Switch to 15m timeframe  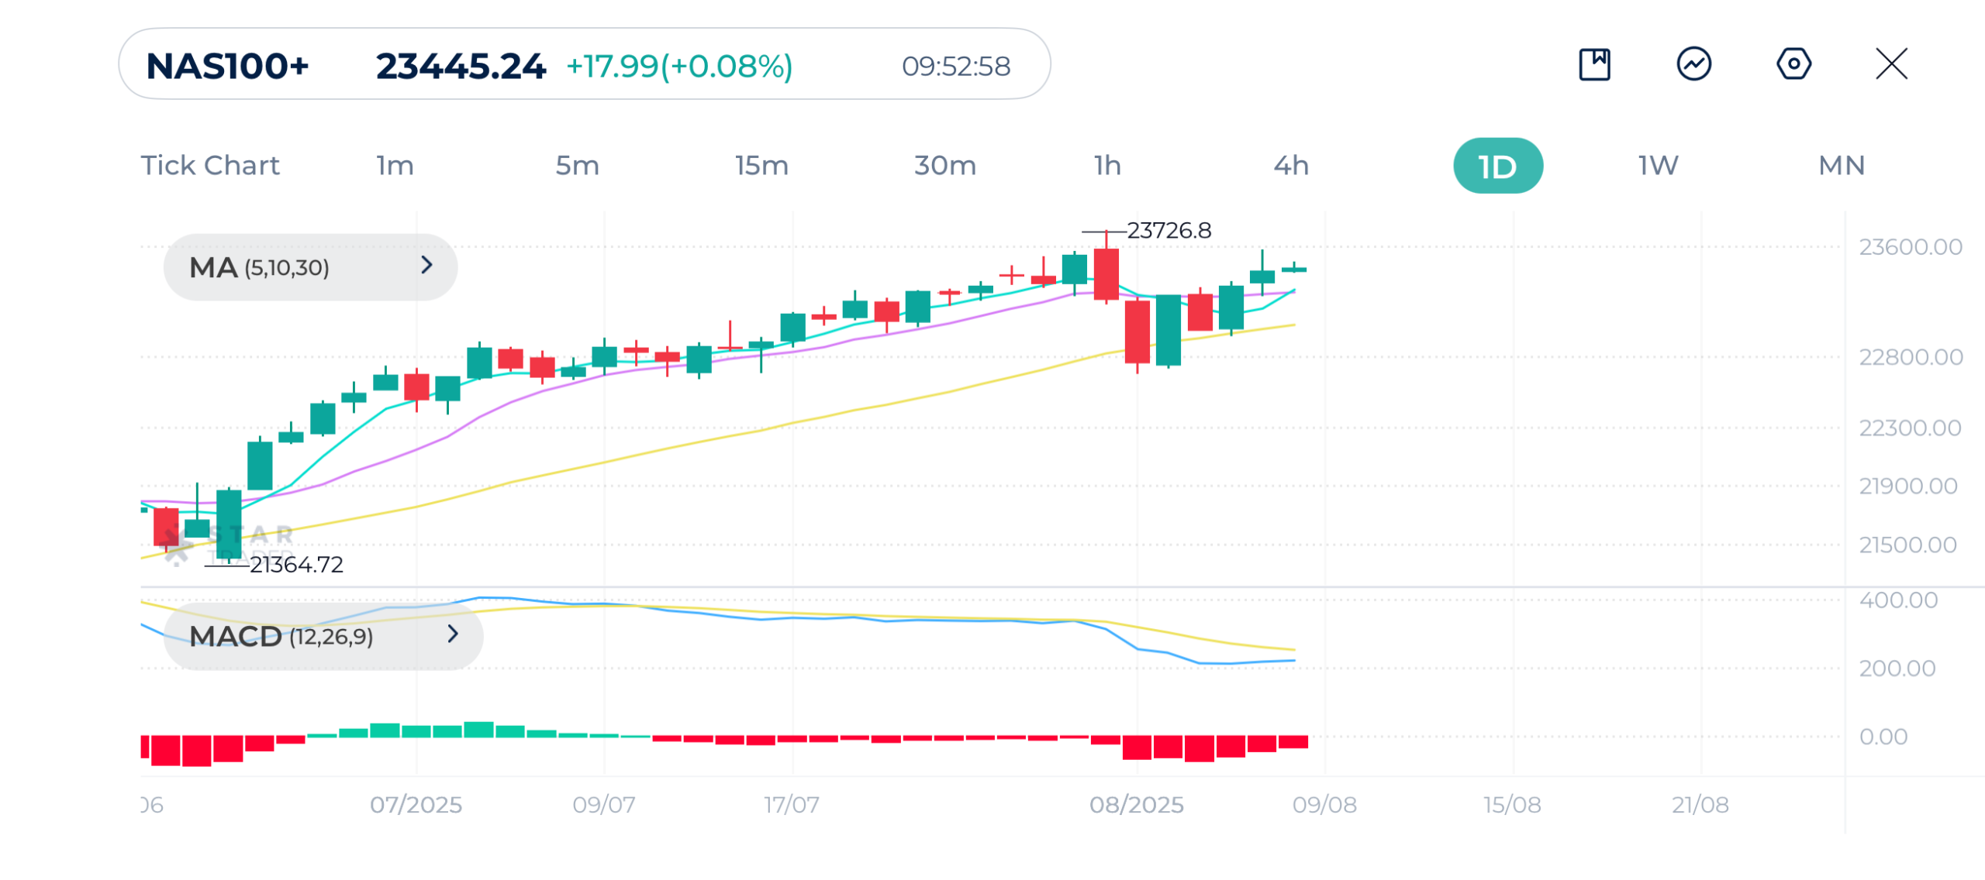(x=761, y=166)
